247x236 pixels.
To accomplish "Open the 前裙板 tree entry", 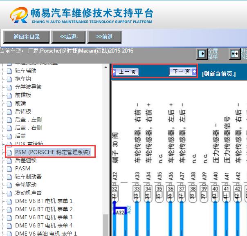I will pyautogui.click(x=23, y=95).
